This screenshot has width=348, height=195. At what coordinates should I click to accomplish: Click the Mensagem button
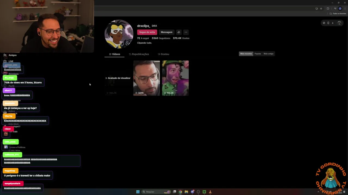[166, 32]
